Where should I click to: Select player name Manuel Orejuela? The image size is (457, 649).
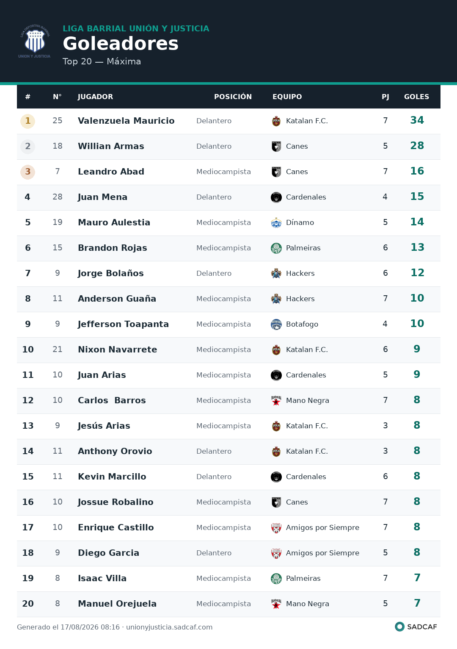click(x=117, y=604)
